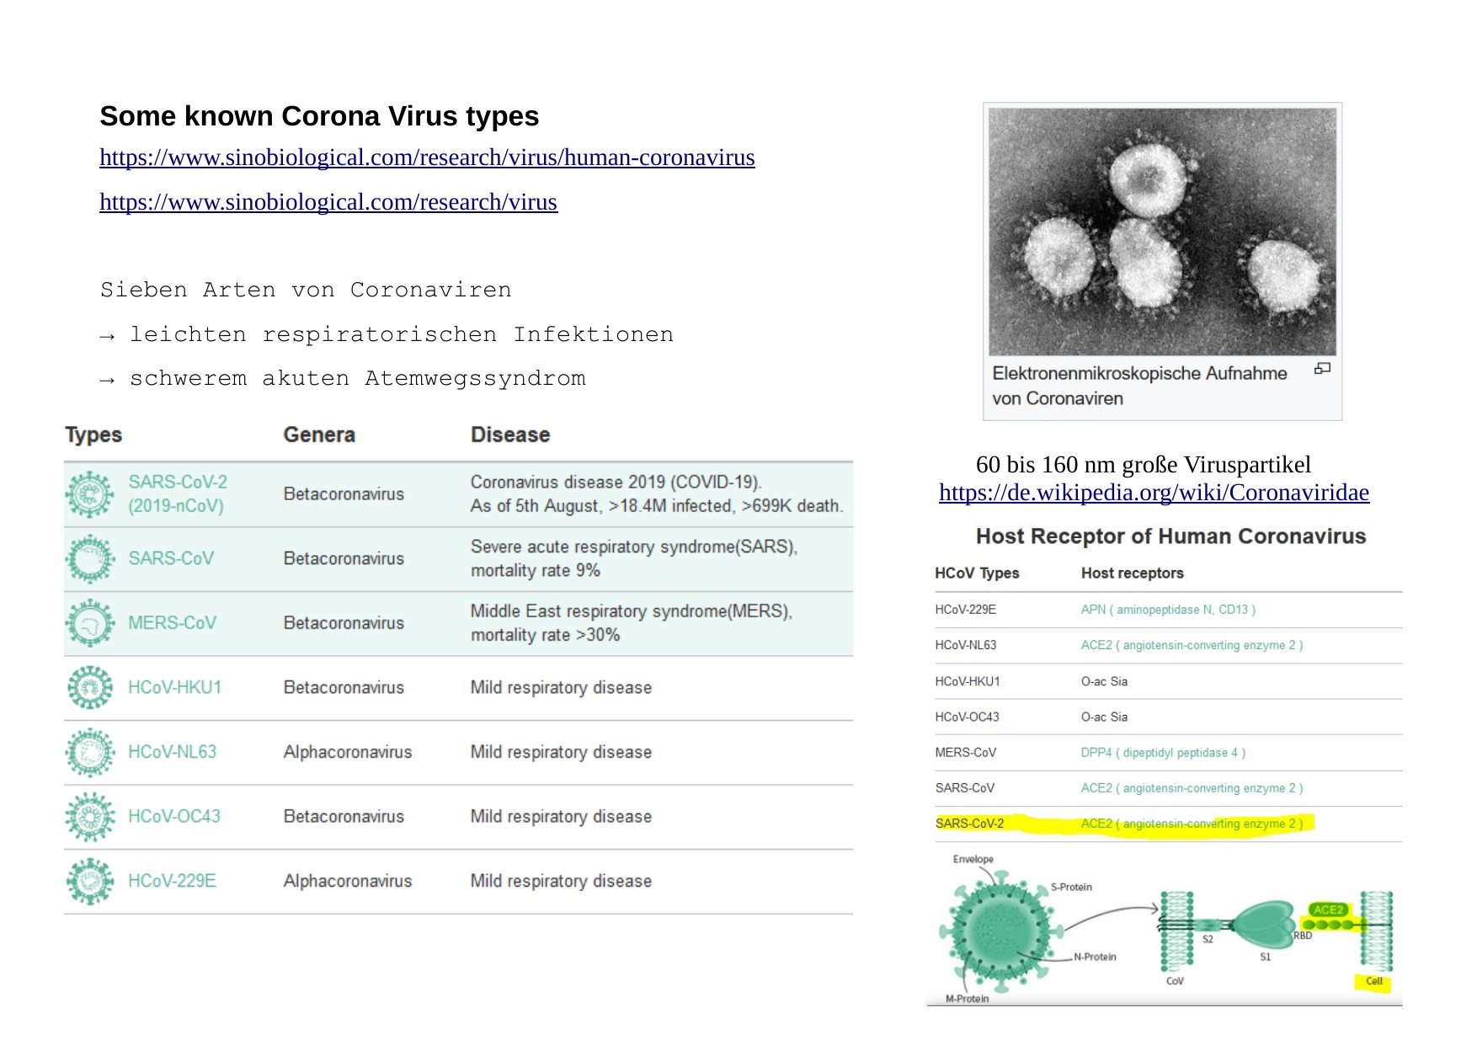Screen dimensions: 1477x1045
Task: Click the HCoV-229E type name link
Action: pyautogui.click(x=172, y=881)
